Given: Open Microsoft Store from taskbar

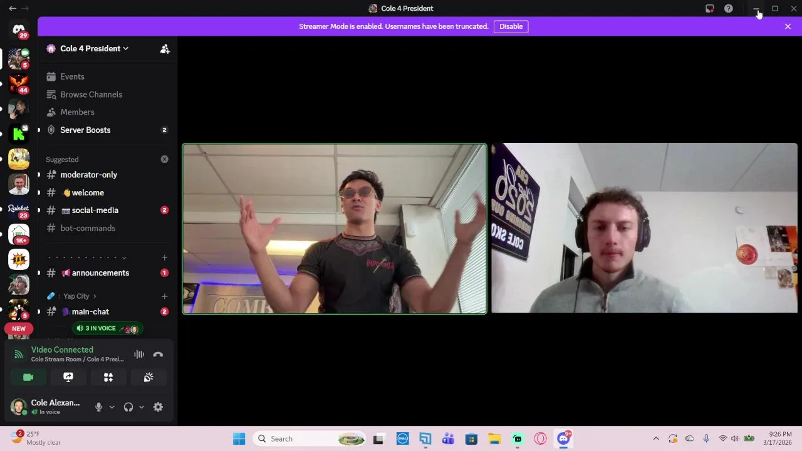Looking at the screenshot, I should pyautogui.click(x=471, y=438).
